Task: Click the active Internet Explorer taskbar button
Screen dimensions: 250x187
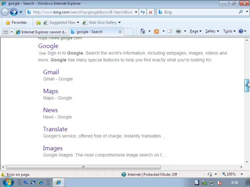Action: (x=58, y=182)
